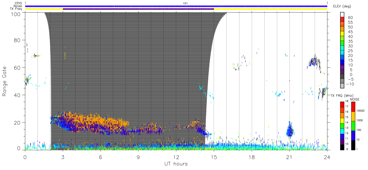Click the x-axis tick label '18'
368x170 pixels.
click(252, 157)
